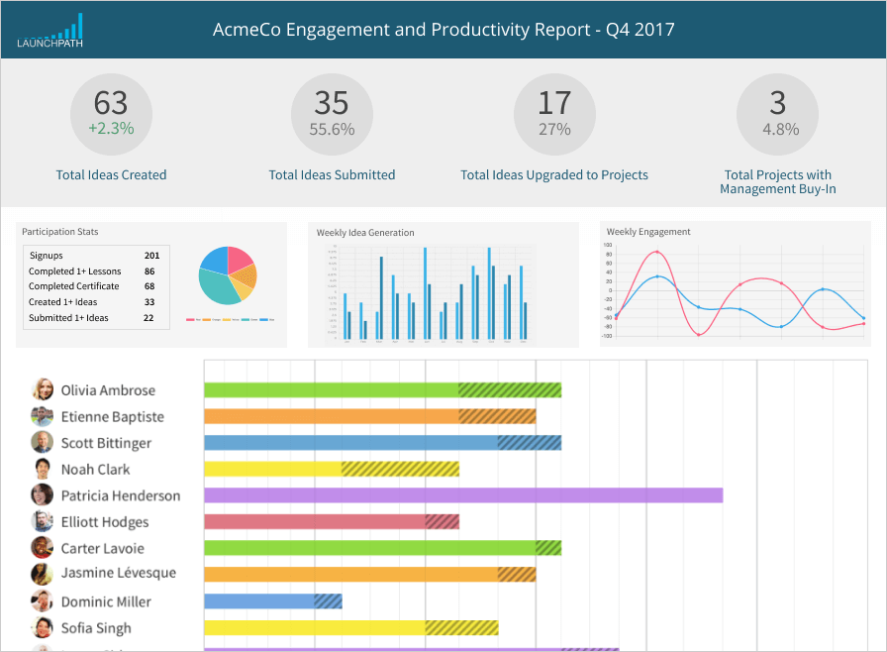Screen dimensions: 887x652
Task: Click Noah Clark's avatar
Action: pos(42,470)
